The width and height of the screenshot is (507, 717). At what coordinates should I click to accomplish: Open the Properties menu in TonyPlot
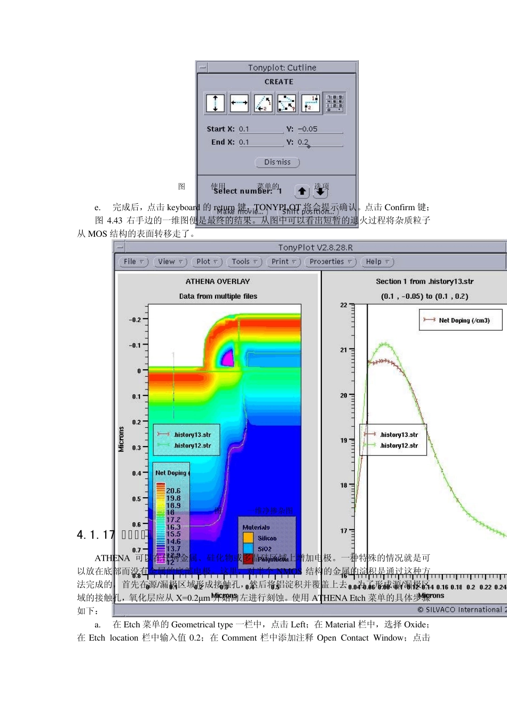pos(330,262)
